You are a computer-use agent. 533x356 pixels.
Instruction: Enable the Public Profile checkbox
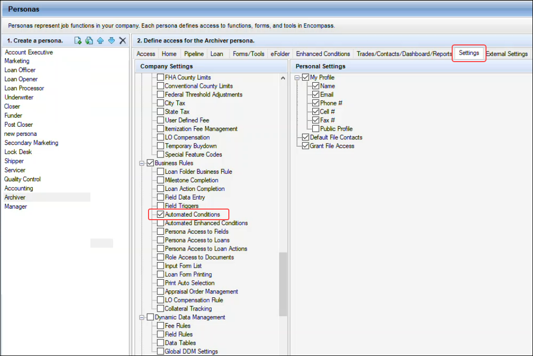[316, 129]
